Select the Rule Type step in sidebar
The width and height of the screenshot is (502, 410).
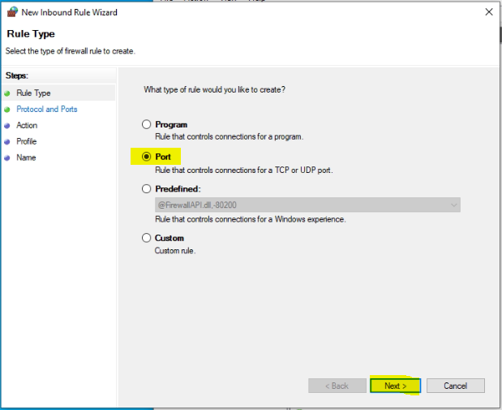(x=33, y=93)
